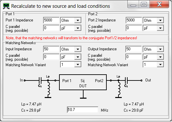Open Input Impedance unit dropdown

78,49
